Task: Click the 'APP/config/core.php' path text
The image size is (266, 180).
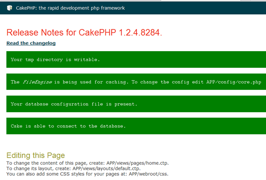Action: pyautogui.click(x=234, y=82)
